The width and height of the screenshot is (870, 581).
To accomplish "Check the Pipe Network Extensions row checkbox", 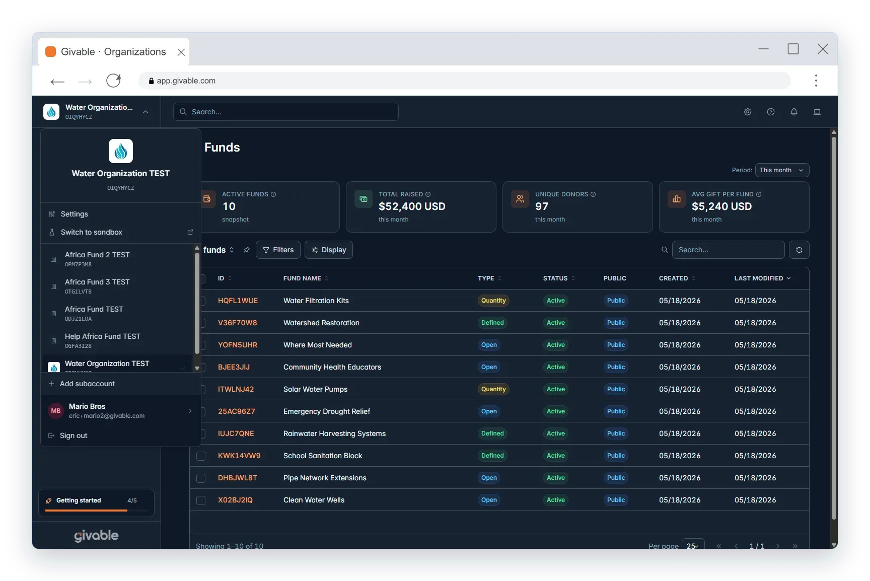I will [201, 478].
